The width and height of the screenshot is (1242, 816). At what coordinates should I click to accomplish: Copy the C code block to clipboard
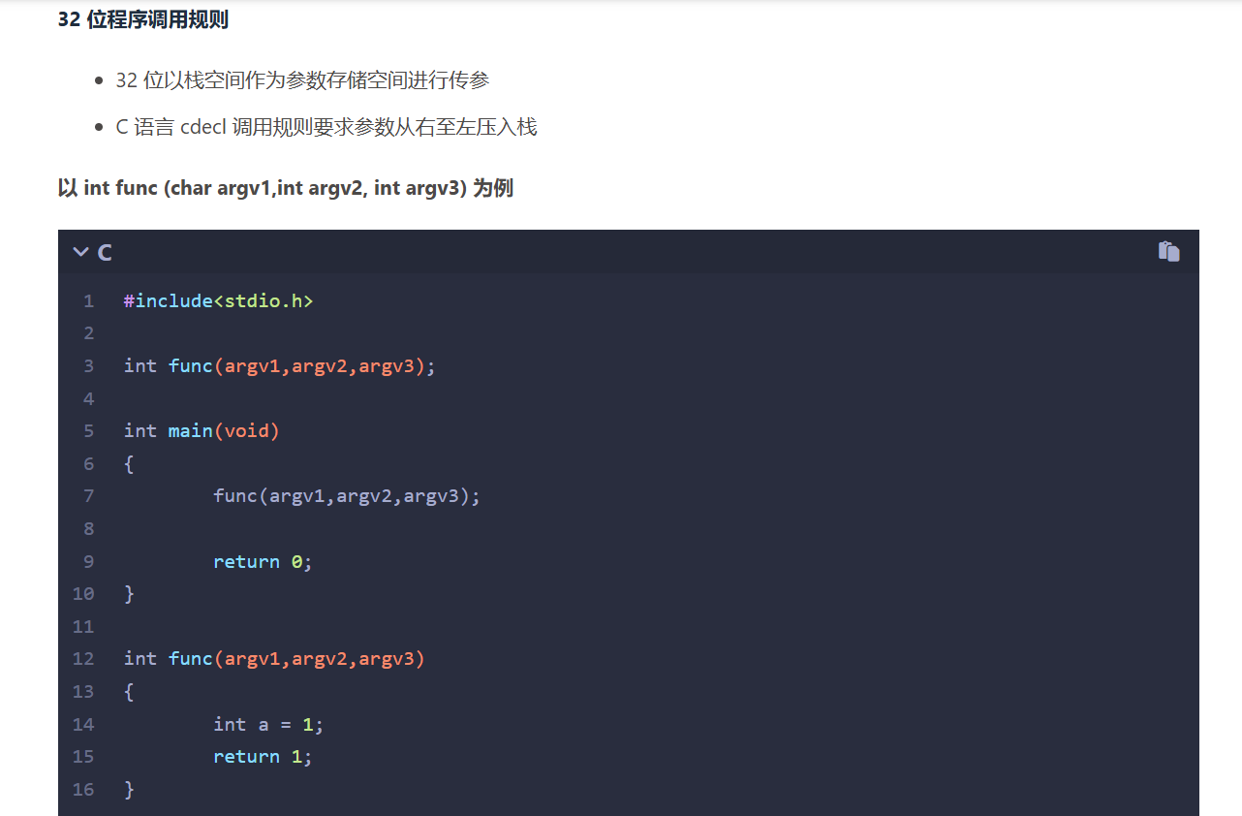pyautogui.click(x=1168, y=251)
